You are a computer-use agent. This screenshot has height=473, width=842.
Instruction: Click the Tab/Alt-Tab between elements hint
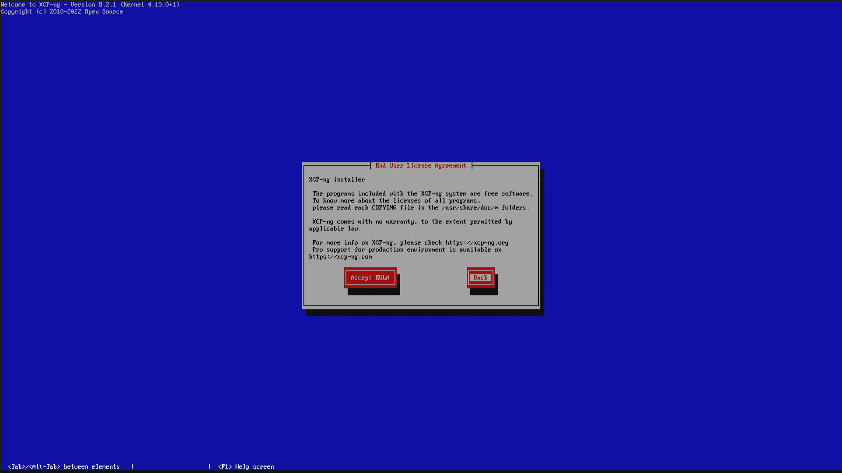(x=64, y=467)
